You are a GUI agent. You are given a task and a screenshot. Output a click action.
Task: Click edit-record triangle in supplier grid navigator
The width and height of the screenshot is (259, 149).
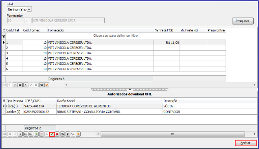click(x=26, y=85)
